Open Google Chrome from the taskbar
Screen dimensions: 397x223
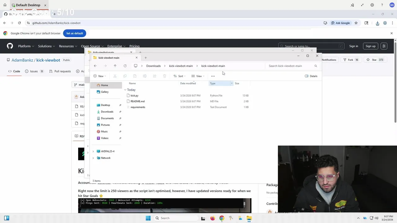coord(221,218)
